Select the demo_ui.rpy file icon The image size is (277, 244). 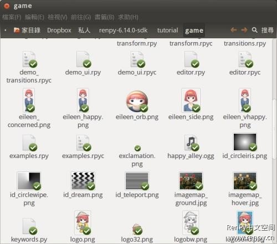pos(83,59)
